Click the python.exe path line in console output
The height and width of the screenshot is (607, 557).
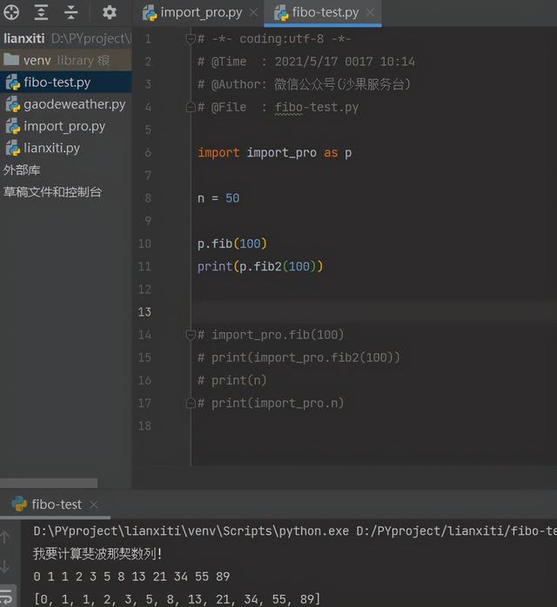(x=295, y=530)
